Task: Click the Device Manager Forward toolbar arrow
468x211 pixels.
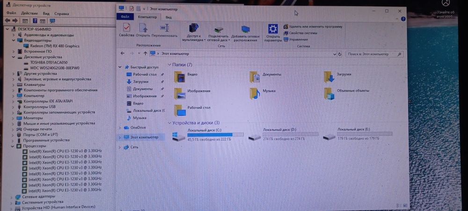Action: click(15, 21)
